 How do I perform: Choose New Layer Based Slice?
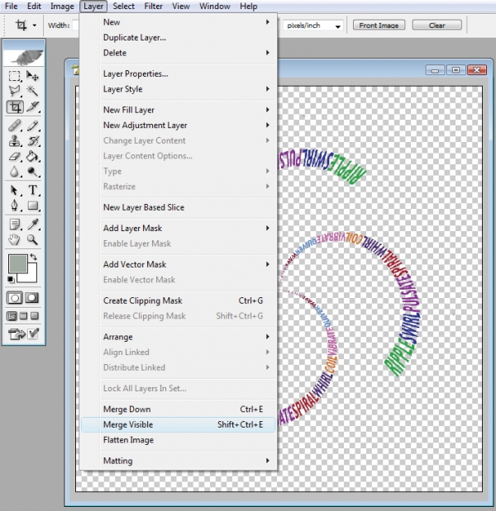pos(179,207)
